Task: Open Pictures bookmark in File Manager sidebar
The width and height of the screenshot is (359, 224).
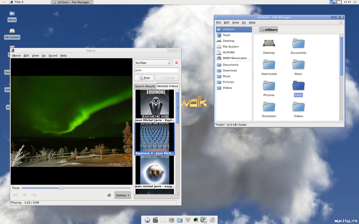Action: coord(234,82)
